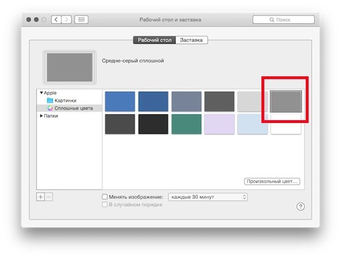The image size is (341, 258).
Task: Switch to the Заставка tab
Action: click(192, 40)
